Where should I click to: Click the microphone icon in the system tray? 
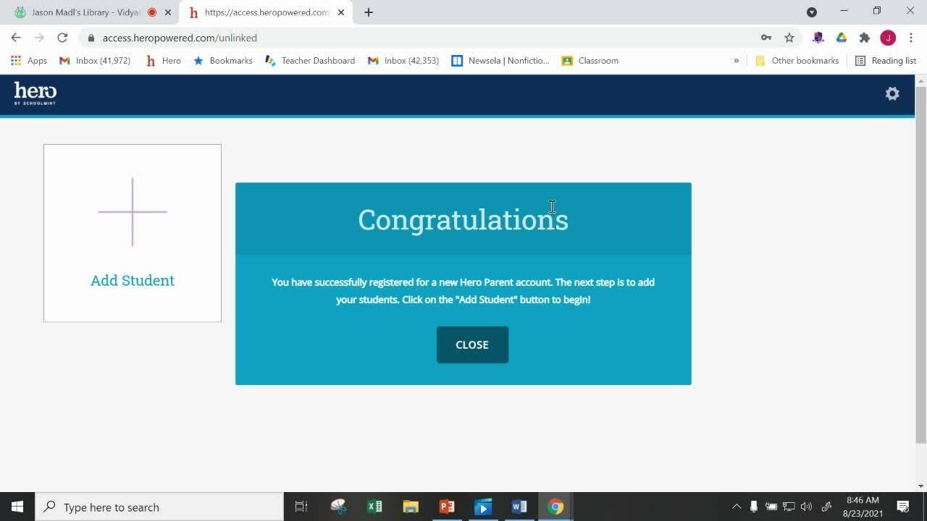point(754,507)
